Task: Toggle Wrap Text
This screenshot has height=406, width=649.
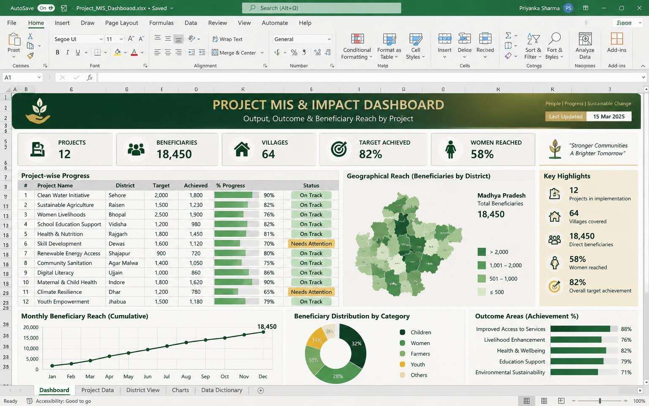Action: pos(227,39)
